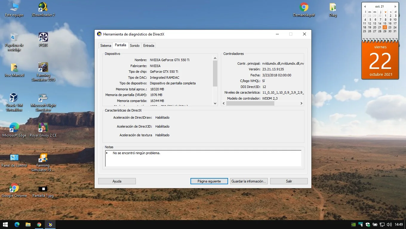Click the Dispositivo list scroll-down arrow
The width and height of the screenshot is (406, 229).
tap(215, 103)
